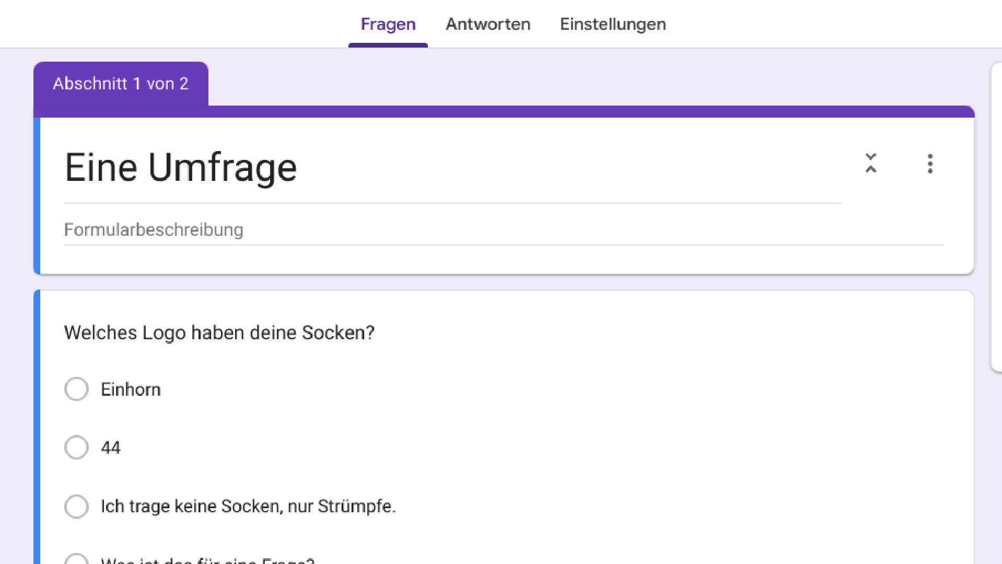The width and height of the screenshot is (1002, 564).
Task: Edit the form title "Eine Umfrage"
Action: [x=180, y=166]
